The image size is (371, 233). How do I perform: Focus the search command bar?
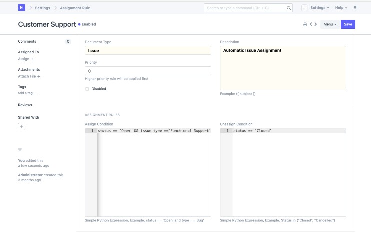point(248,8)
